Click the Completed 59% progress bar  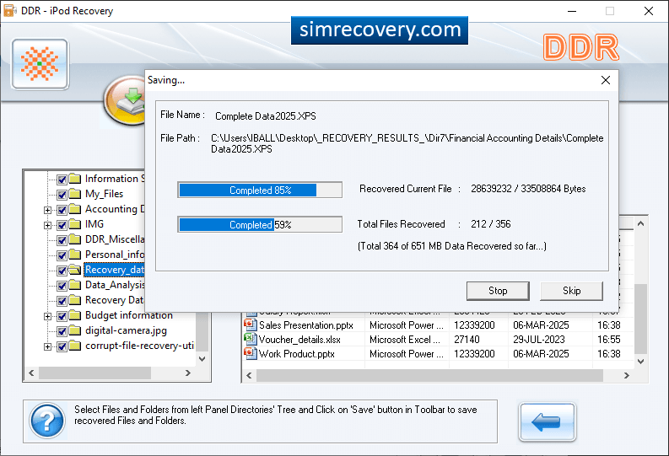[260, 224]
